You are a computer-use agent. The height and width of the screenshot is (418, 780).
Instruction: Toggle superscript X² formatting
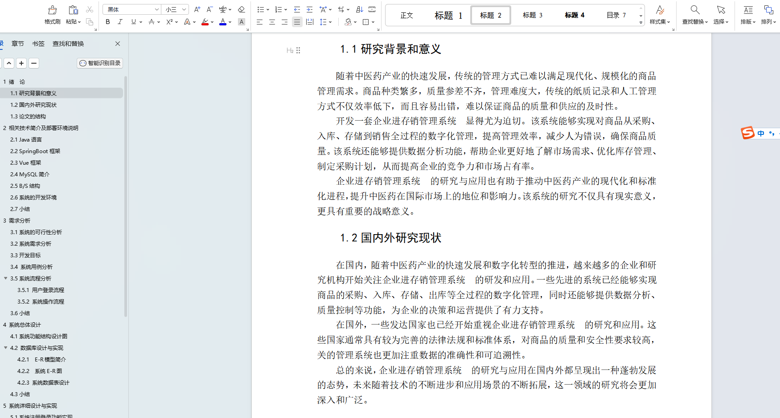169,22
